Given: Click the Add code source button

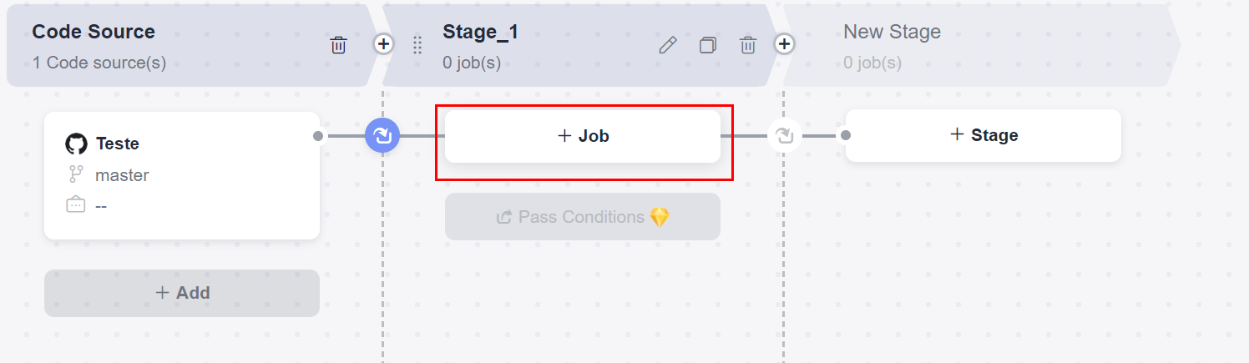Looking at the screenshot, I should pyautogui.click(x=182, y=293).
